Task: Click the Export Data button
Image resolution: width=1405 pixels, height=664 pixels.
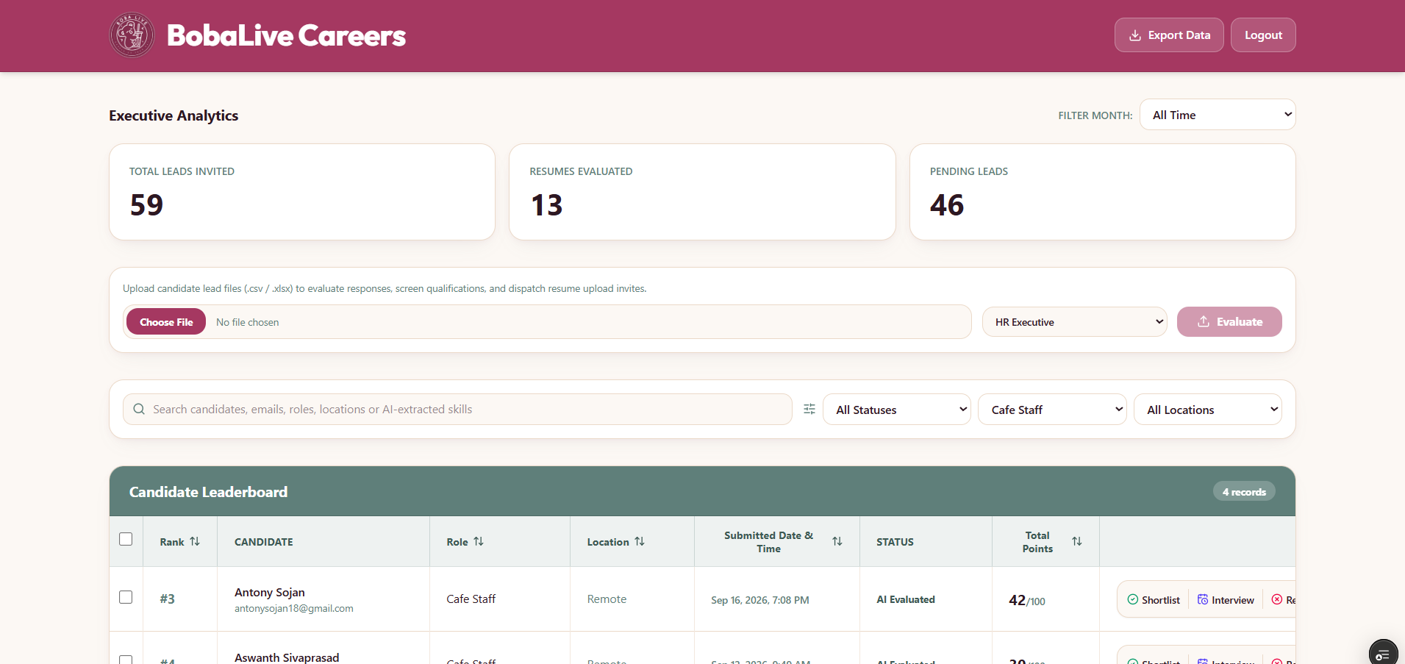Action: click(x=1169, y=35)
